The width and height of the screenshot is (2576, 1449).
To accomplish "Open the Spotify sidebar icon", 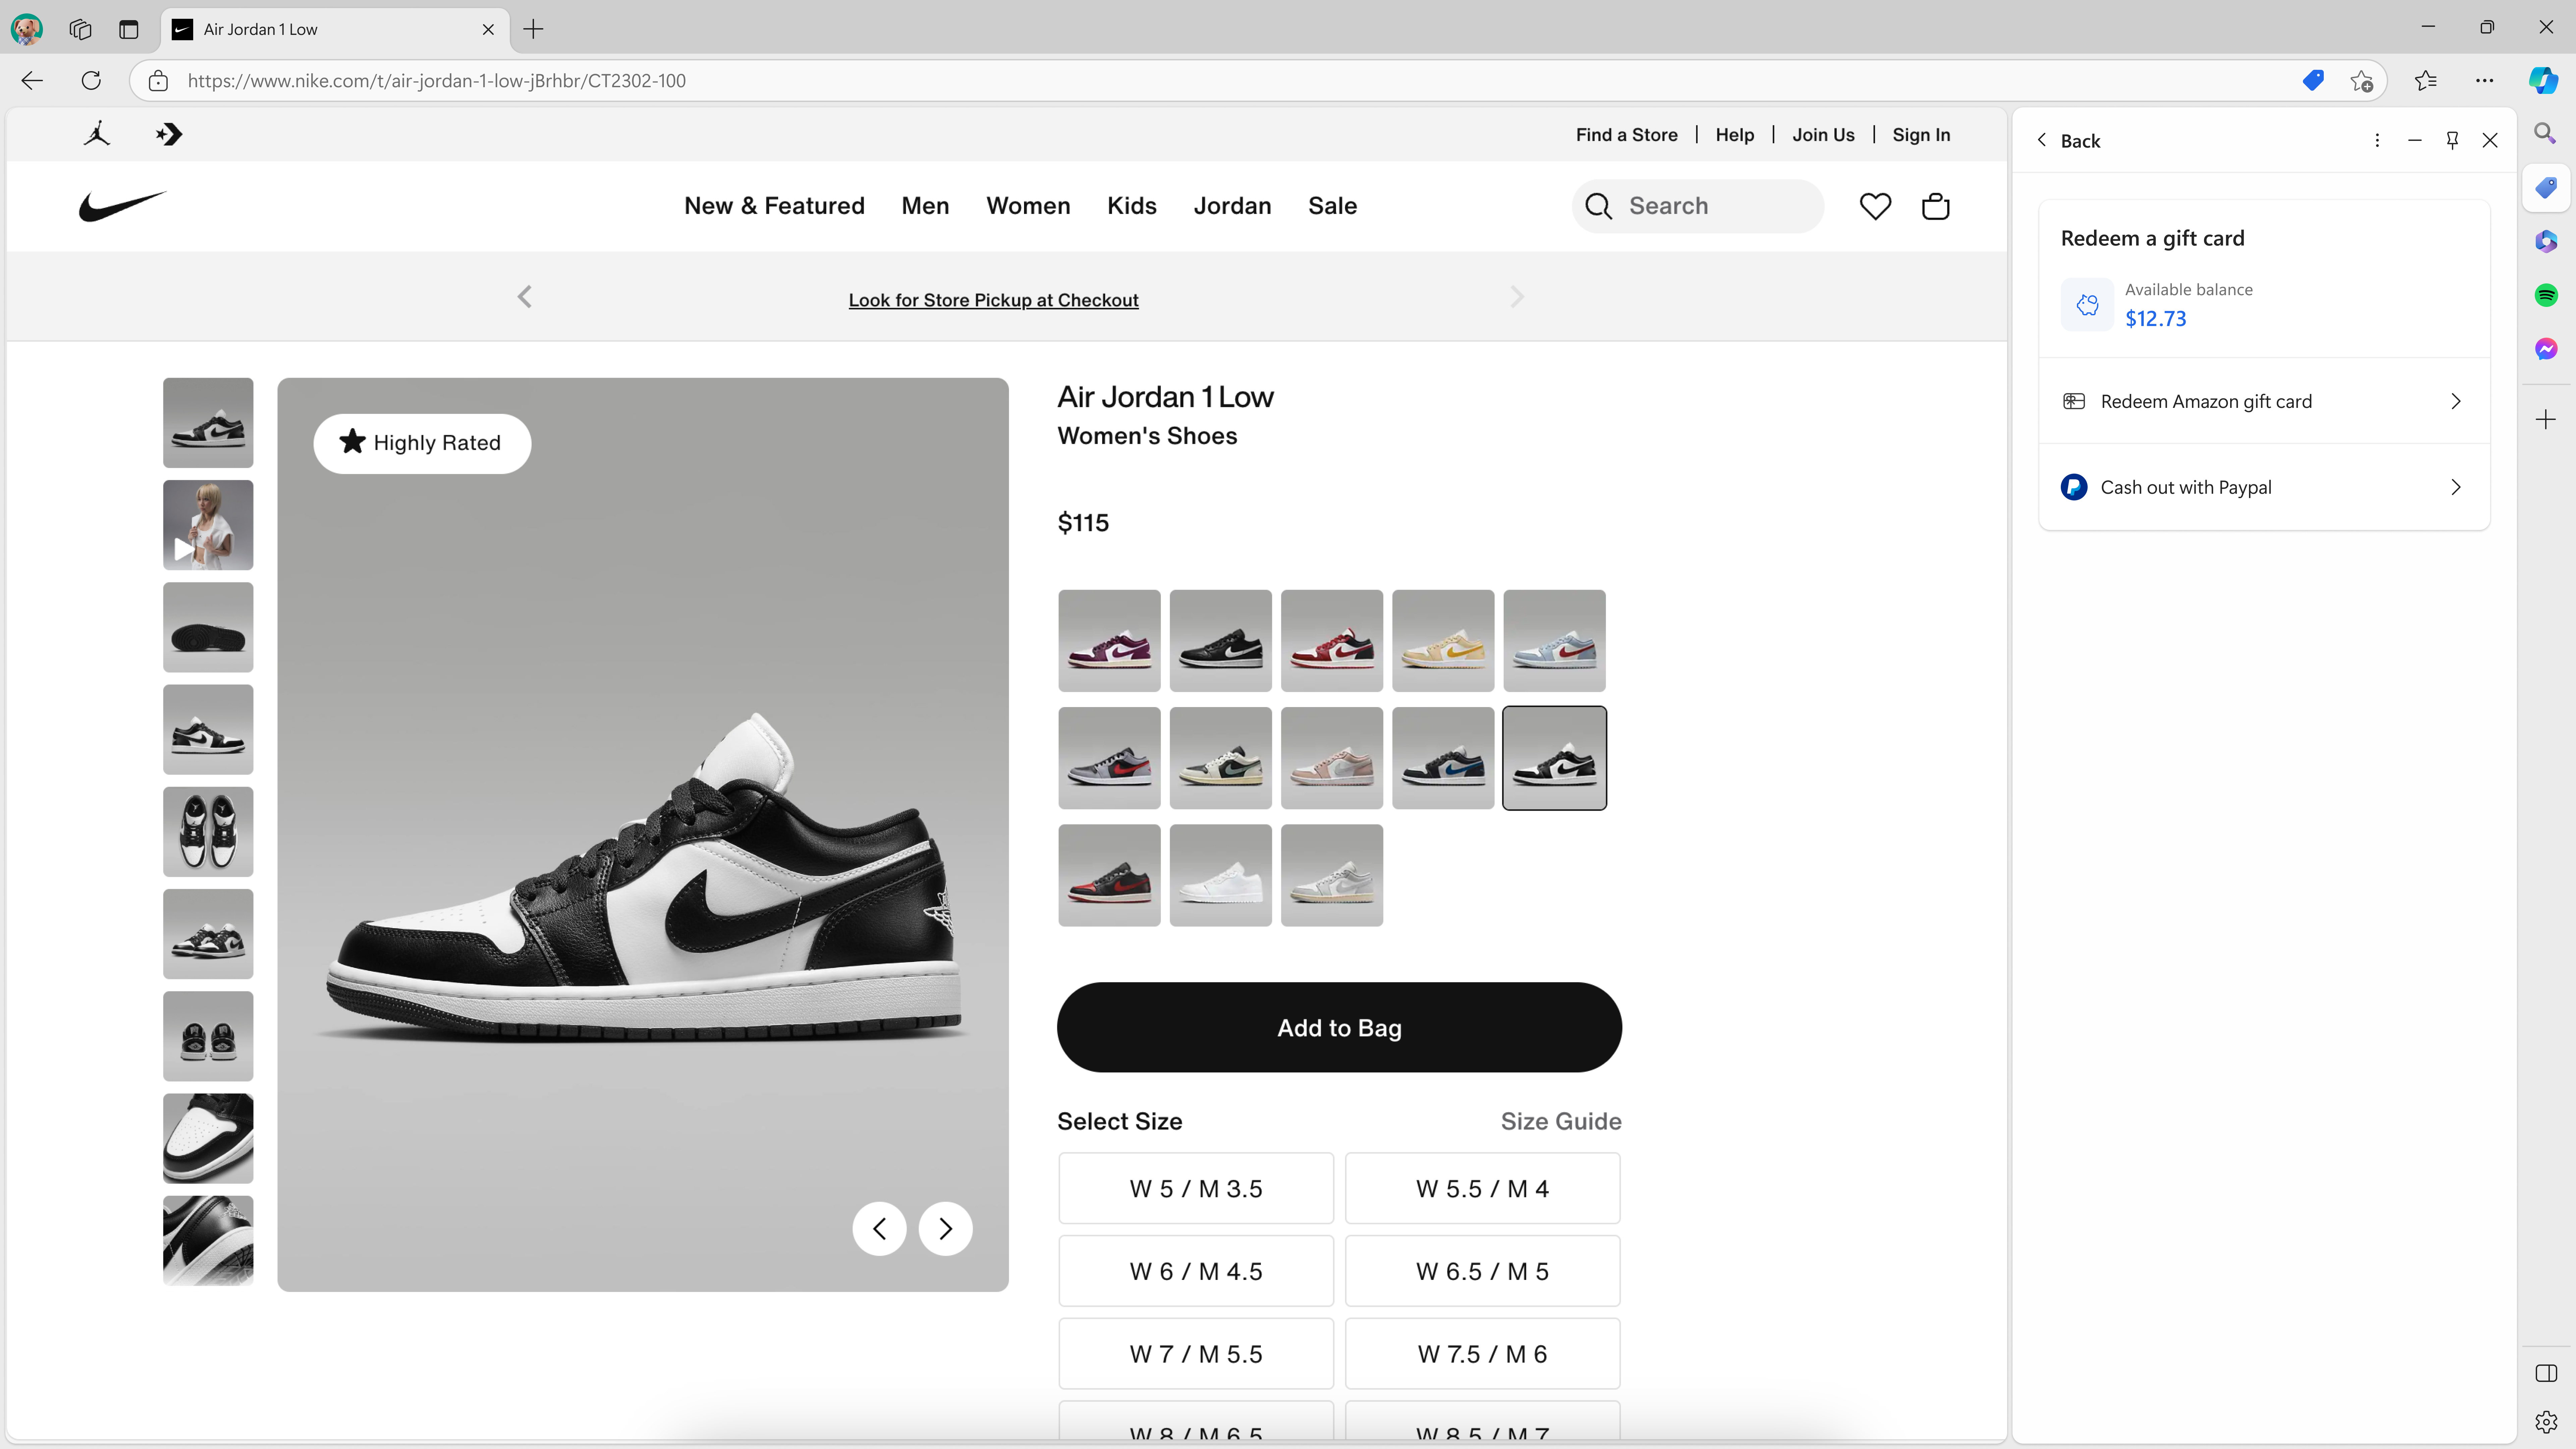I will 2546,295.
